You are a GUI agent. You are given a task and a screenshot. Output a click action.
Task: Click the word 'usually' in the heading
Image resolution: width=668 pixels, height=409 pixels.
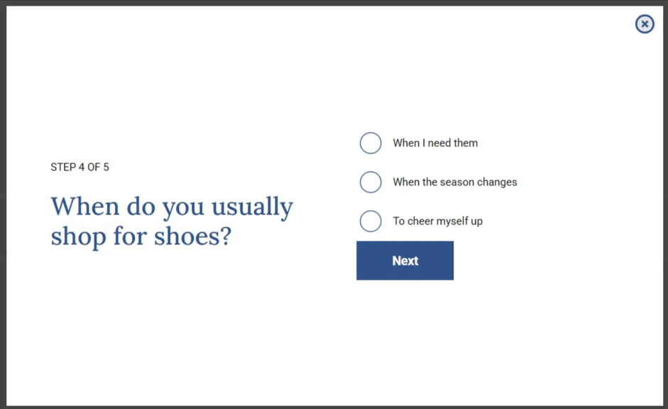pos(252,207)
